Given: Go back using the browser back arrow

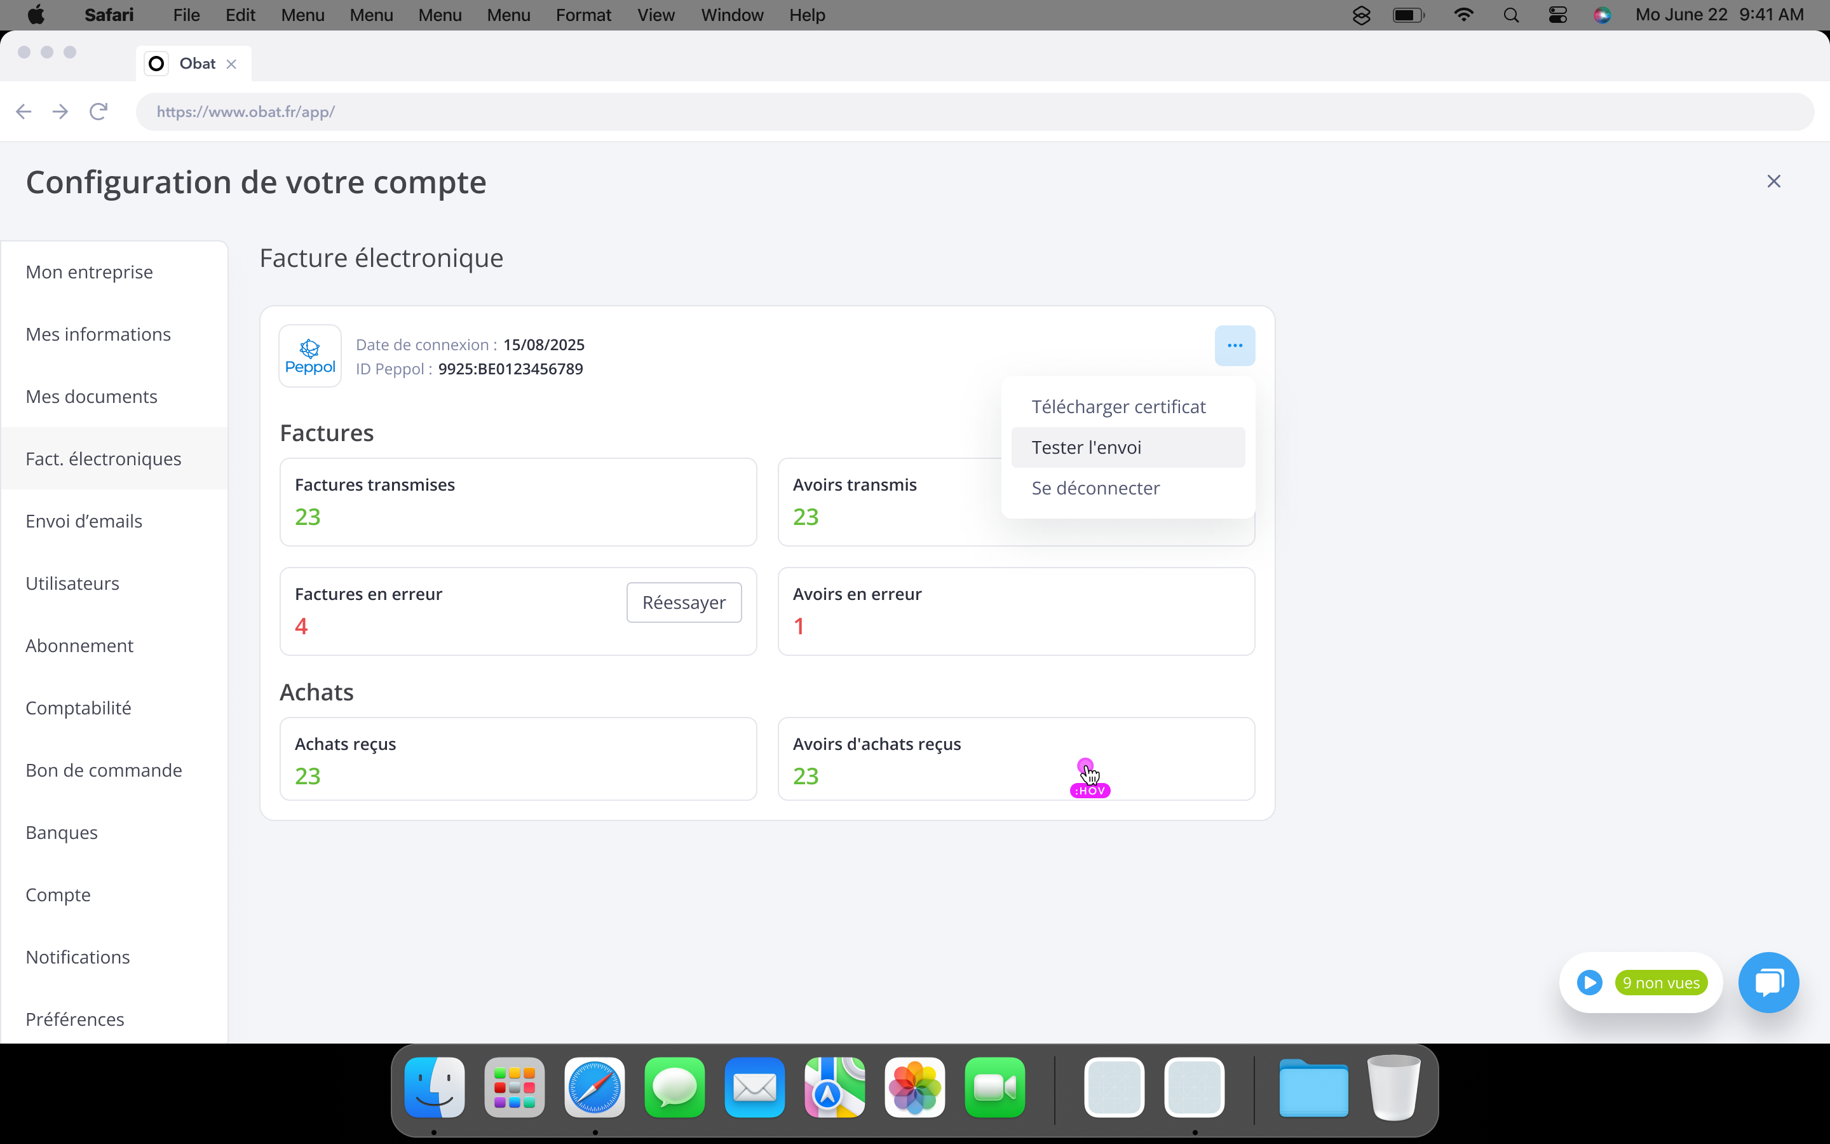Looking at the screenshot, I should (x=24, y=112).
